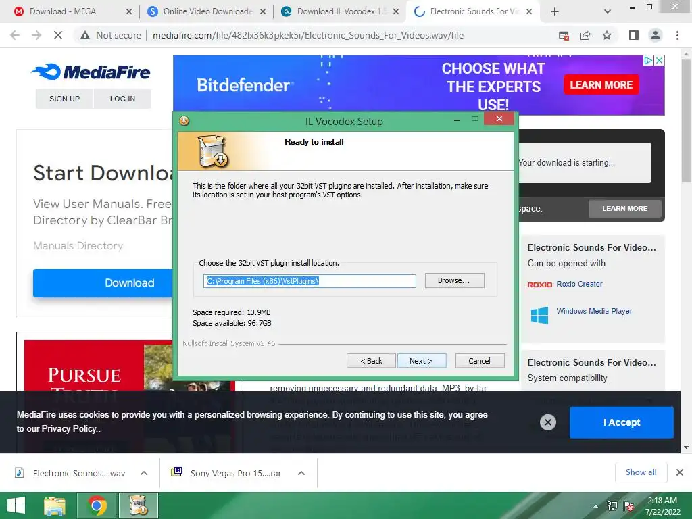This screenshot has height=519, width=692.
Task: Click the NSIS installer taskbar icon
Action: (138, 505)
